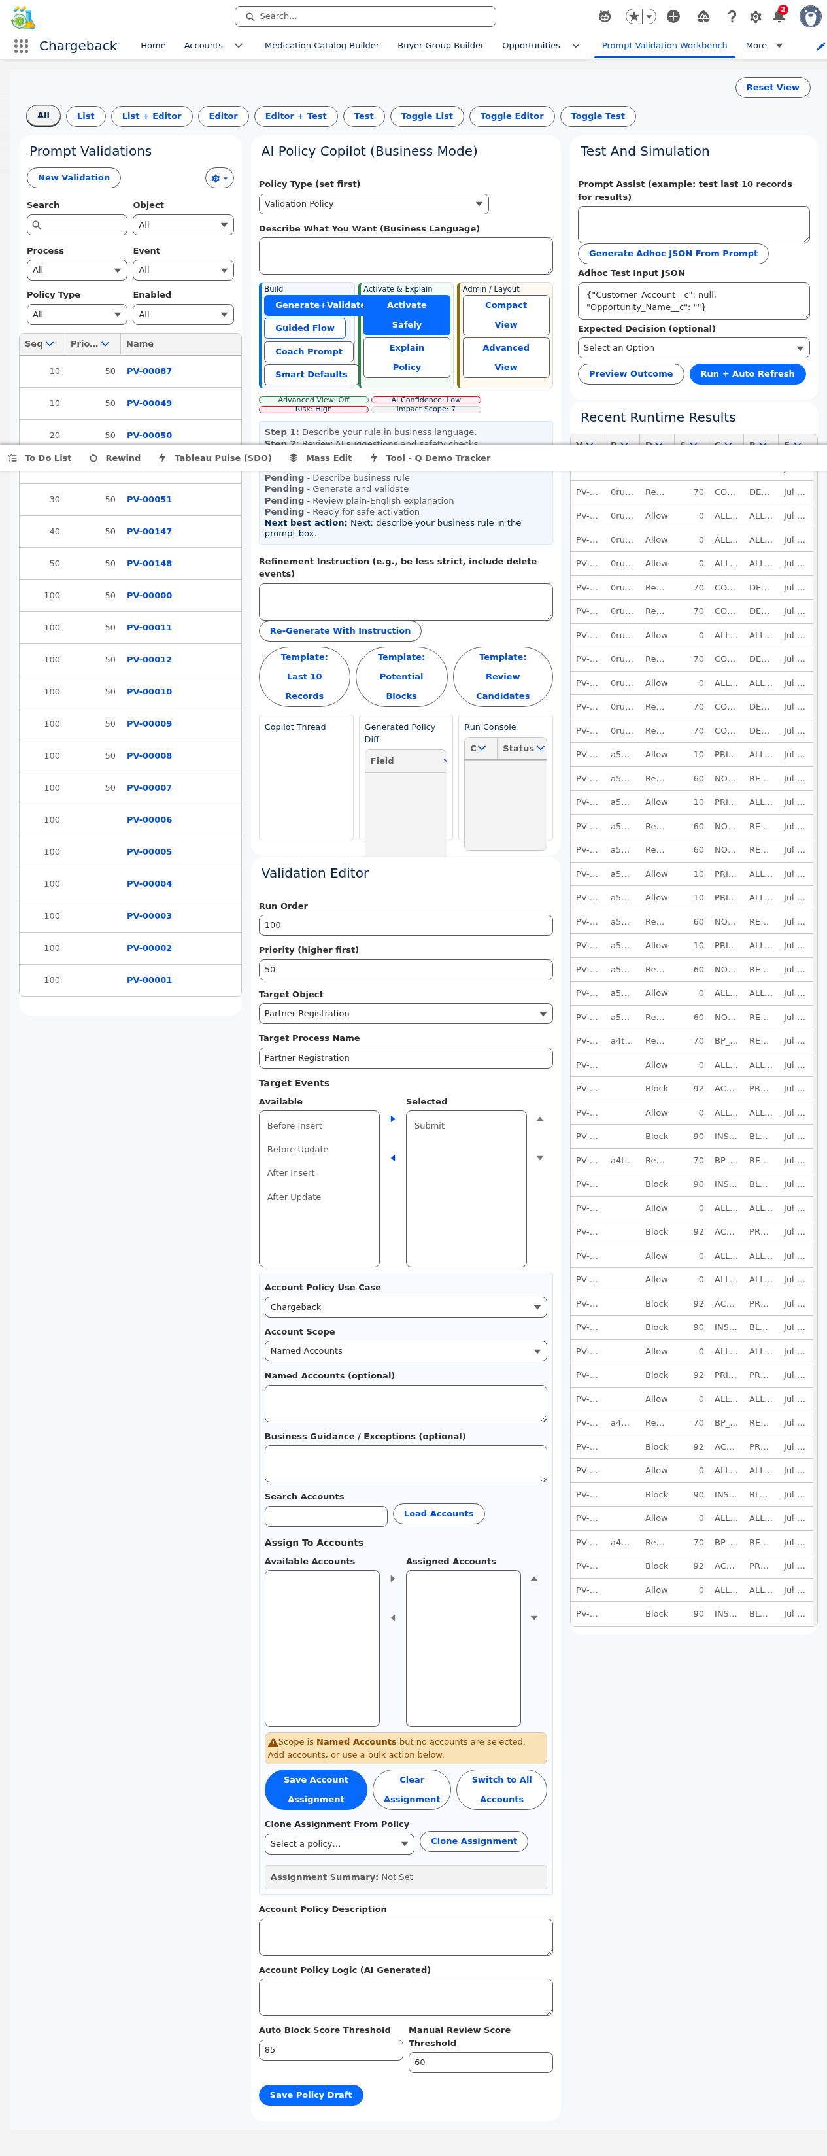The image size is (827, 2156).
Task: Open the Notifications bell icon
Action: 779,16
